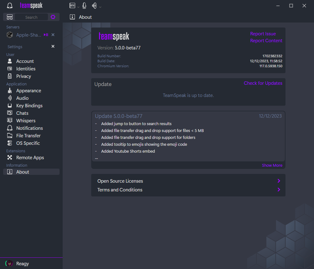
Task: Expand the Terms and Conditions chevron
Action: click(279, 190)
